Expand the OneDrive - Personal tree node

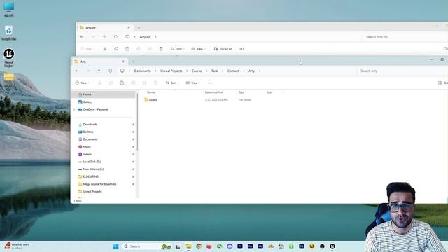point(75,109)
